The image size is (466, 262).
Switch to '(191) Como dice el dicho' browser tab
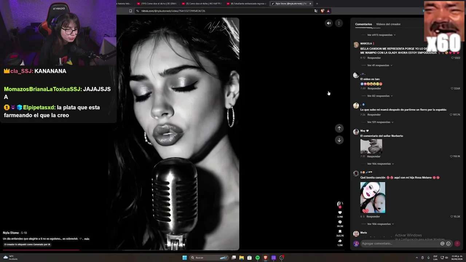click(x=156, y=4)
